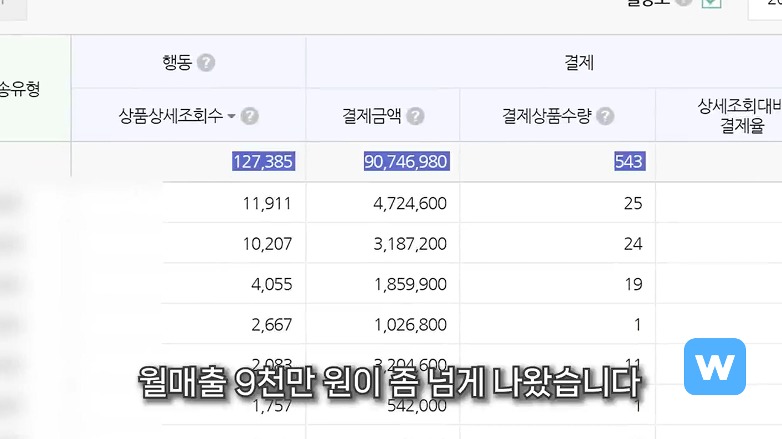Sort by 결제금액 column header
Screen dimensions: 782x439
[372, 116]
